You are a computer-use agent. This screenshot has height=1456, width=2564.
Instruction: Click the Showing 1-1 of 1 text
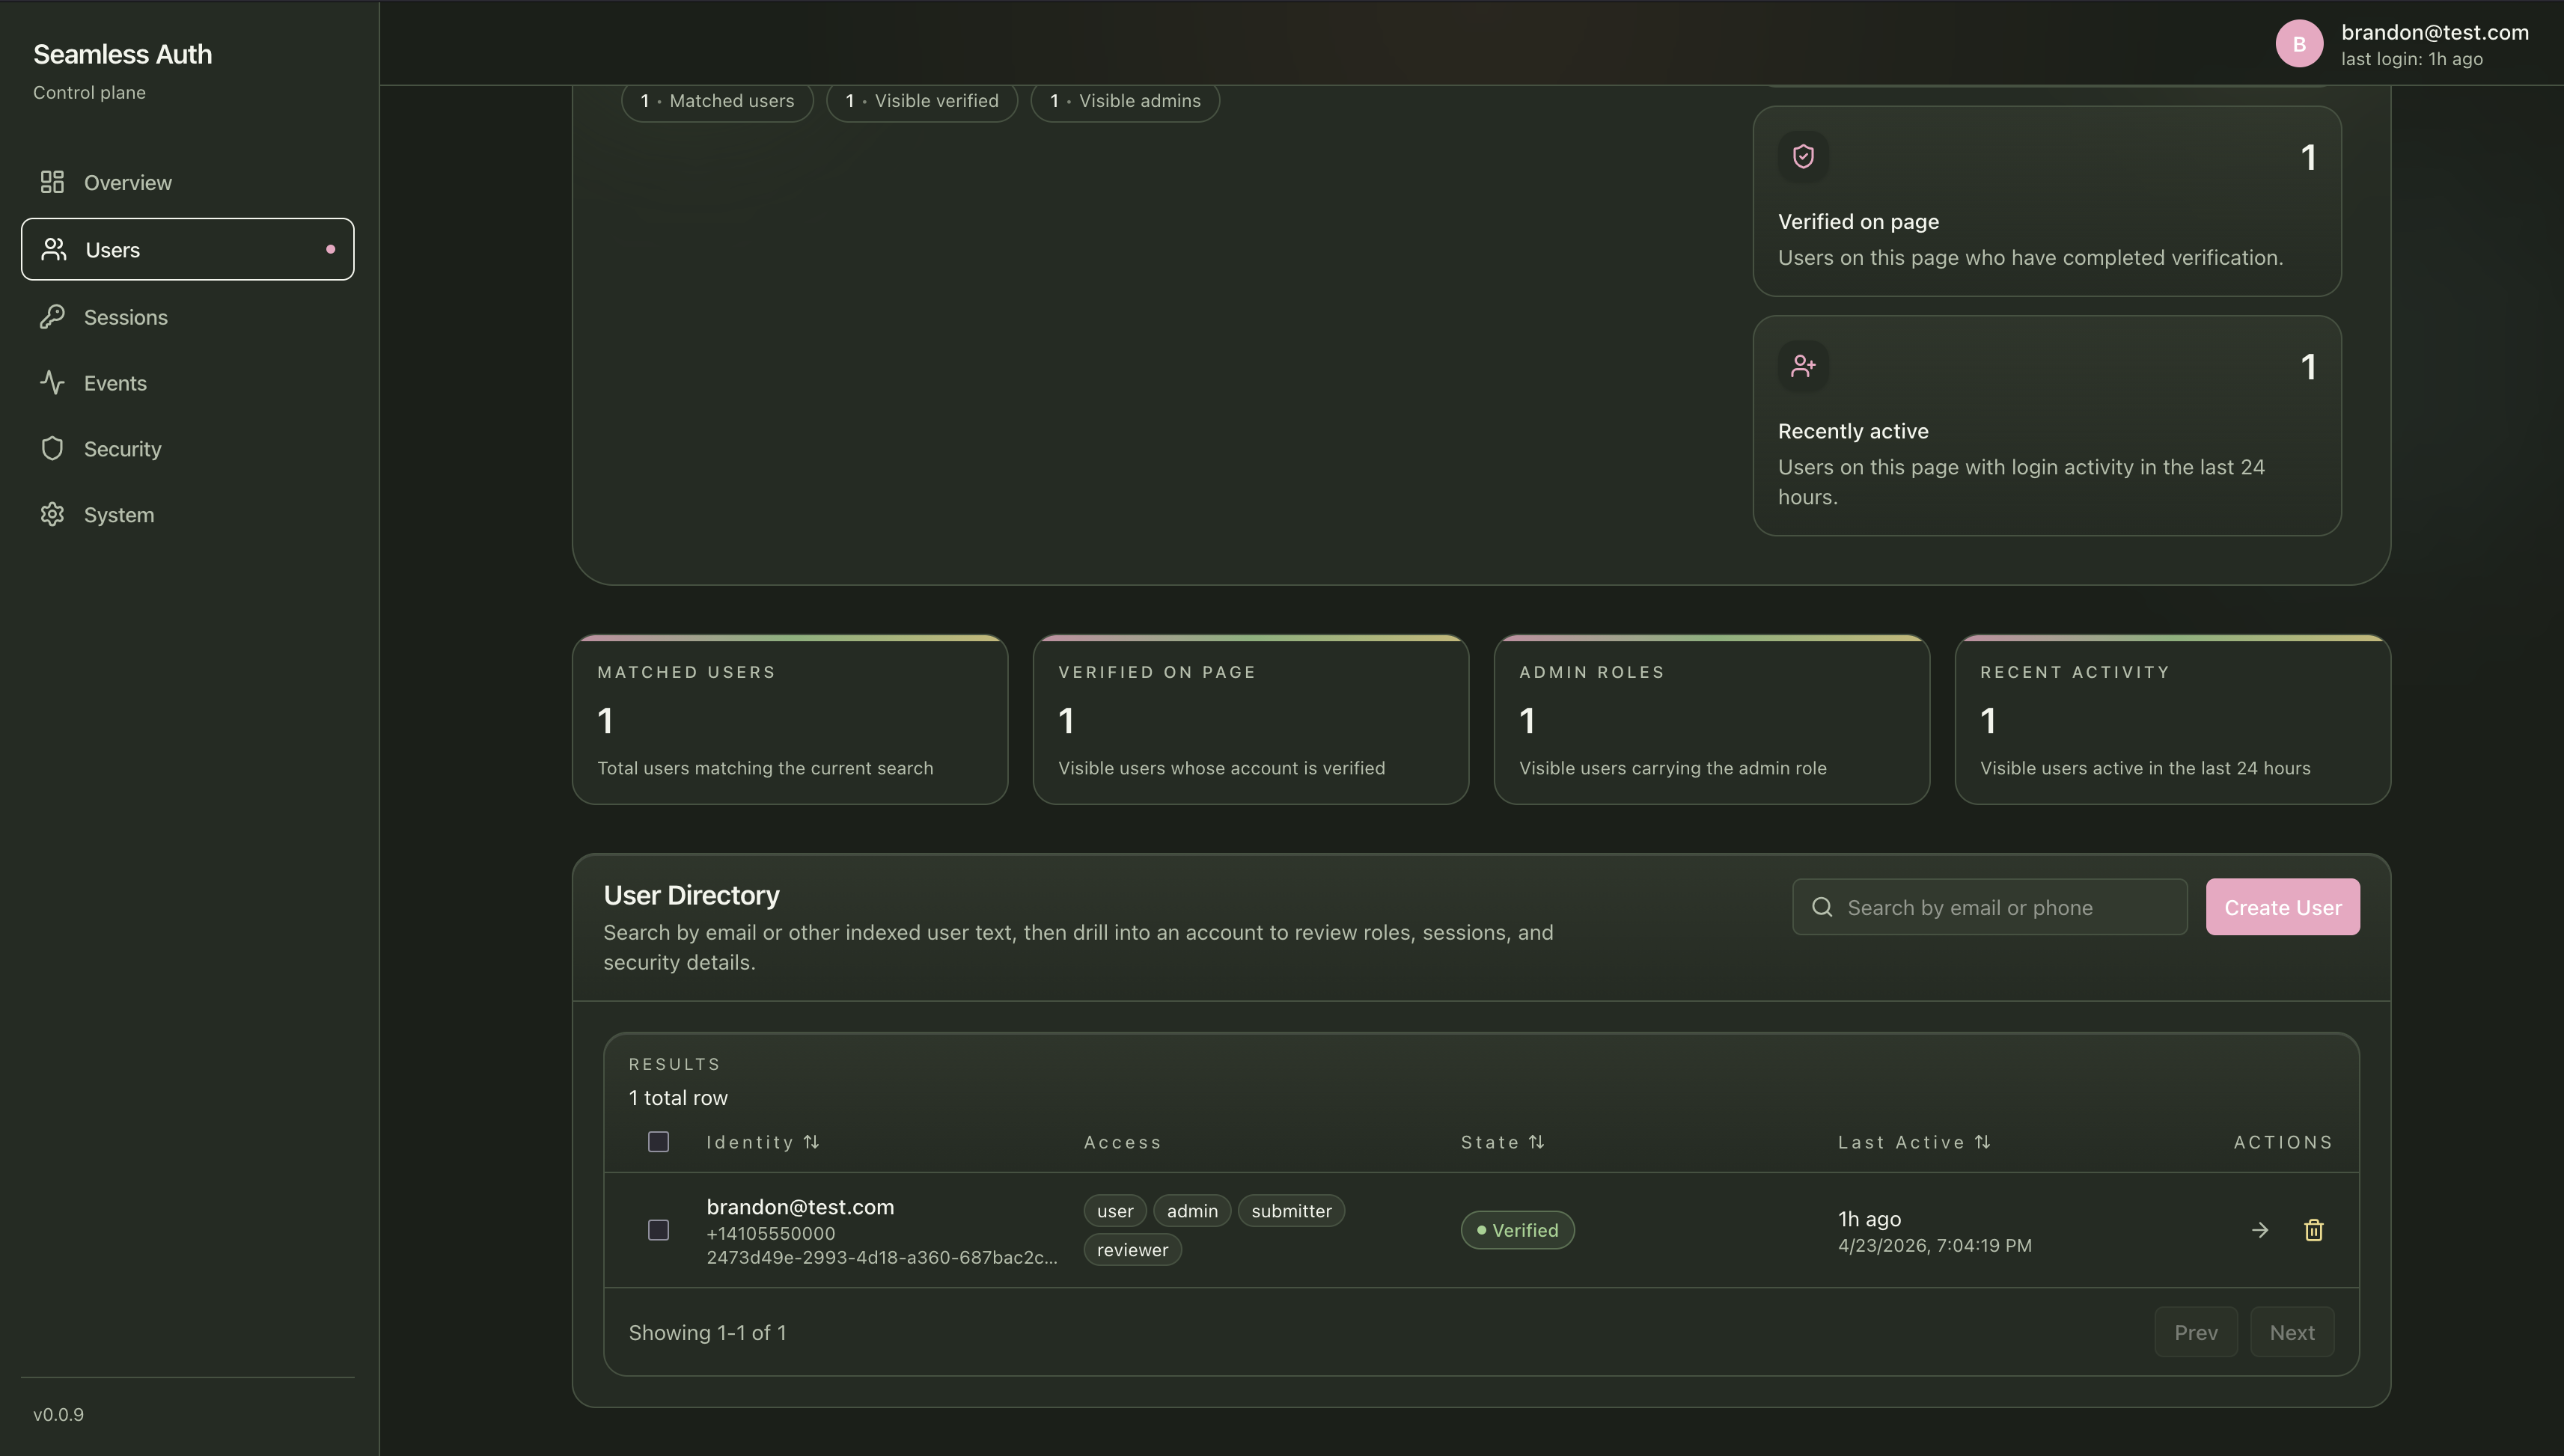(x=707, y=1333)
